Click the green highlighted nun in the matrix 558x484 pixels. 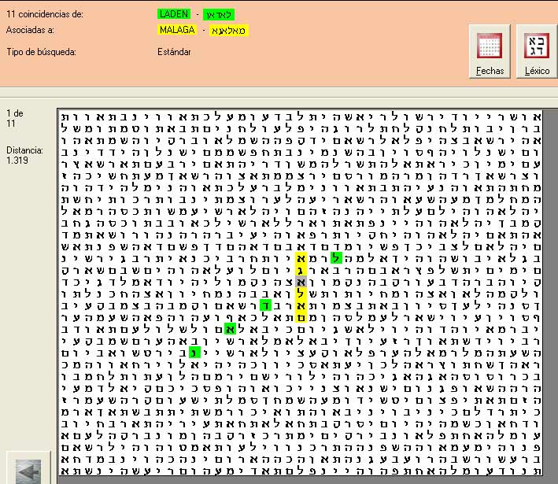pos(194,353)
